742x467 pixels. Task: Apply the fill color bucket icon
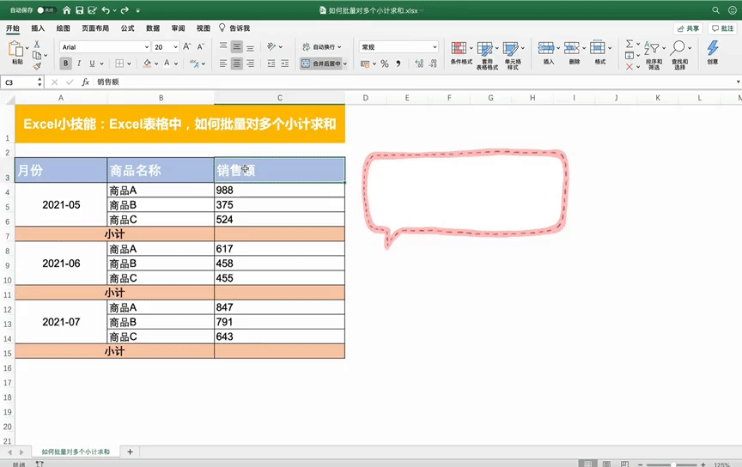(x=147, y=63)
